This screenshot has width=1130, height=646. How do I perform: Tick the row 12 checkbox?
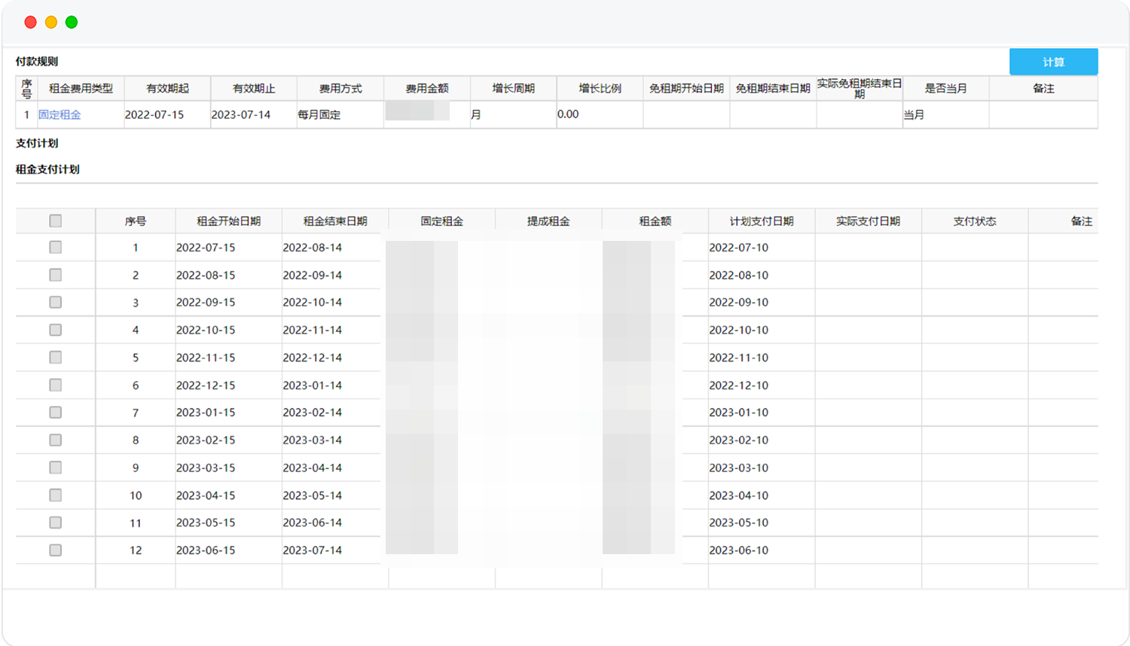click(x=55, y=550)
